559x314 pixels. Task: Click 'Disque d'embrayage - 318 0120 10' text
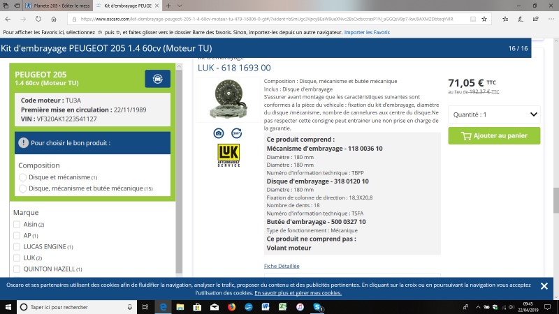point(318,181)
